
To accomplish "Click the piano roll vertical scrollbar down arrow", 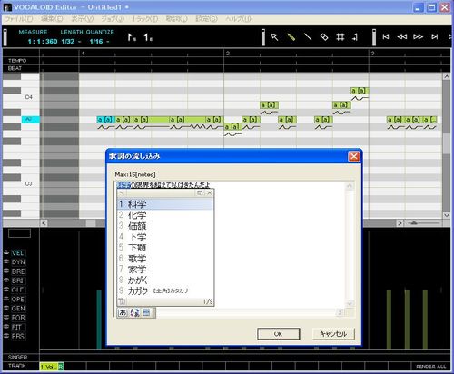I will coord(447,215).
